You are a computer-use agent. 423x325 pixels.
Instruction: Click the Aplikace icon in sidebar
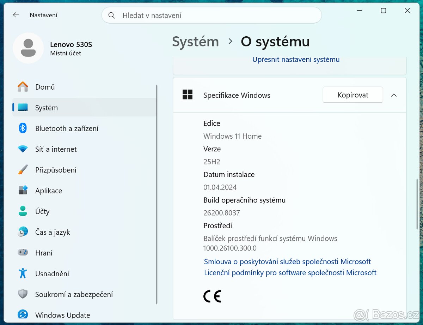click(23, 191)
